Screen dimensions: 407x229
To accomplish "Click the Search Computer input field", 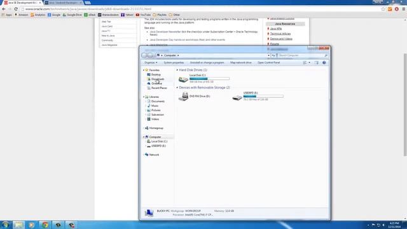I will click(301, 55).
